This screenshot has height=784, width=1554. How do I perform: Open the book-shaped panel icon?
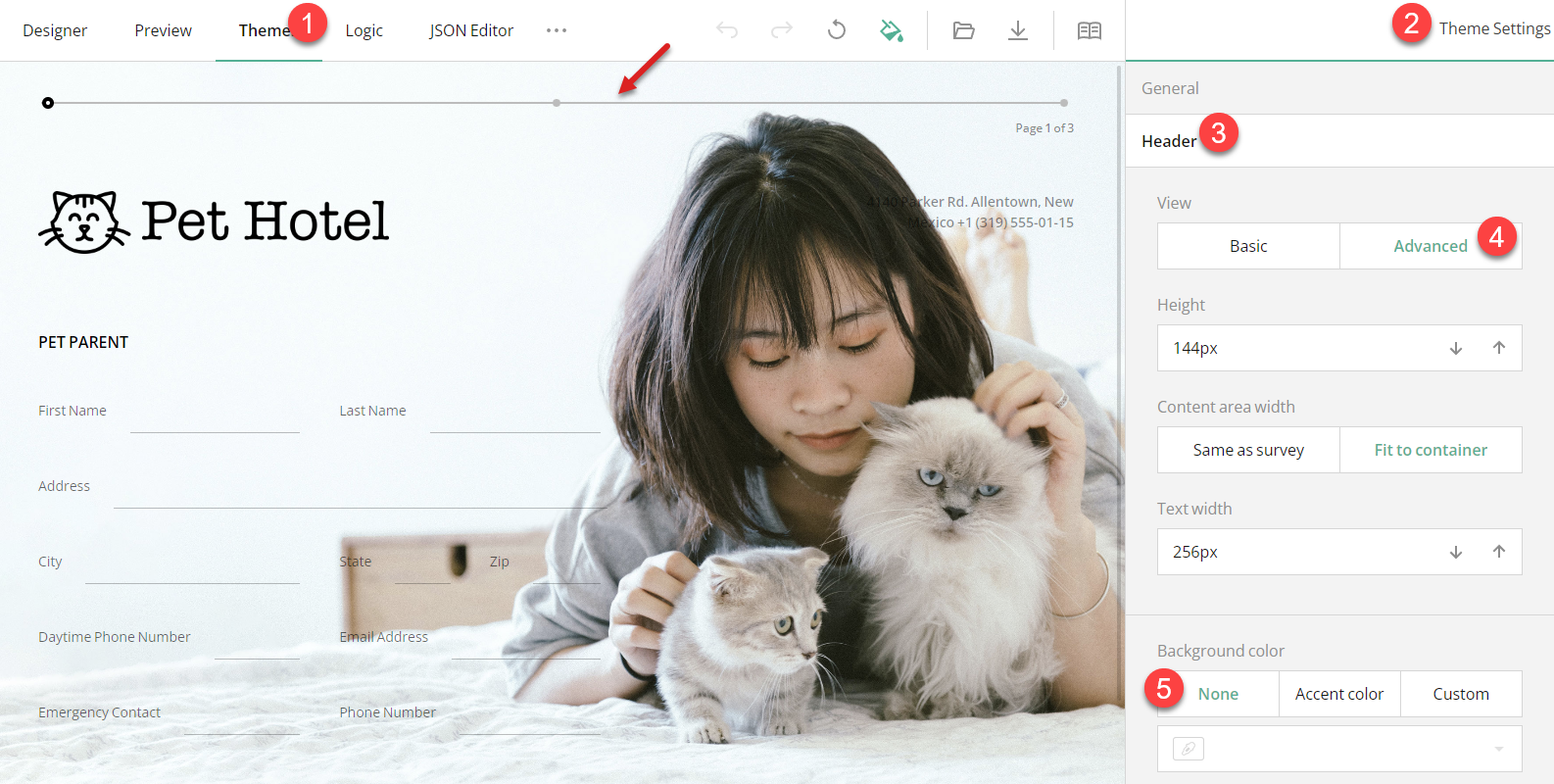(x=1089, y=30)
